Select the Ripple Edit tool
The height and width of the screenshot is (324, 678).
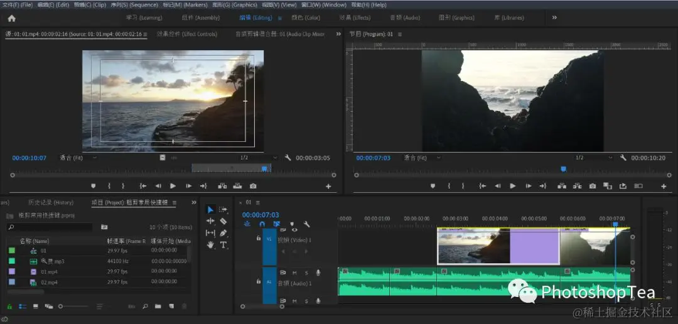pyautogui.click(x=210, y=221)
